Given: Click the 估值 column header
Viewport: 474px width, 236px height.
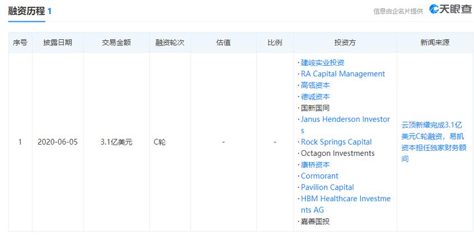Looking at the screenshot, I should [224, 43].
